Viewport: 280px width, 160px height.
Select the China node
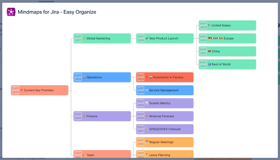227,51
